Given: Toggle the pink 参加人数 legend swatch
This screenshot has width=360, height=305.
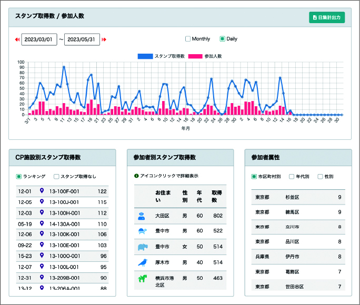Looking at the screenshot, I should [195, 56].
